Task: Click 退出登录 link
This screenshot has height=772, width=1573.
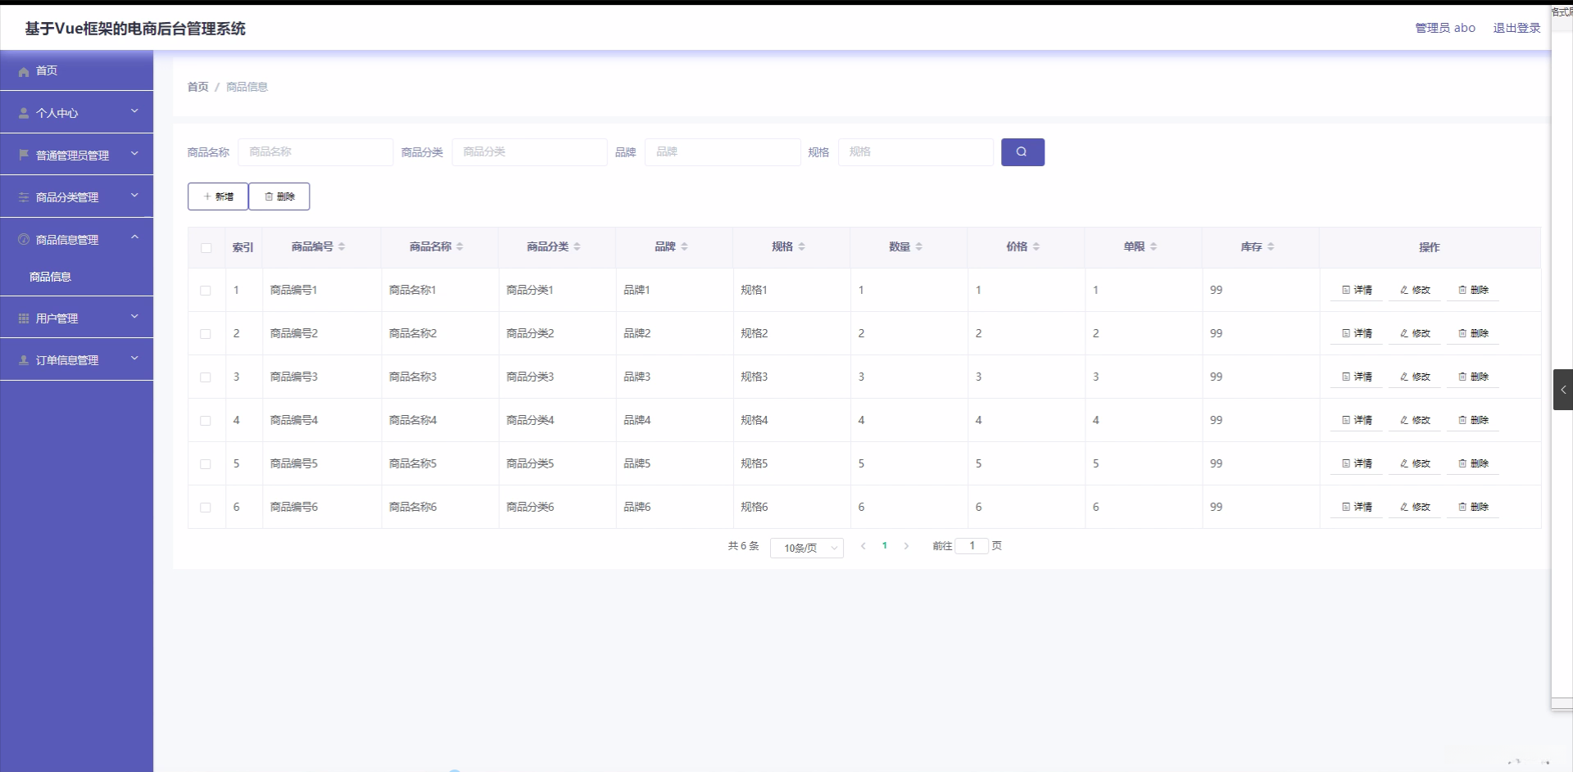Action: pyautogui.click(x=1516, y=28)
